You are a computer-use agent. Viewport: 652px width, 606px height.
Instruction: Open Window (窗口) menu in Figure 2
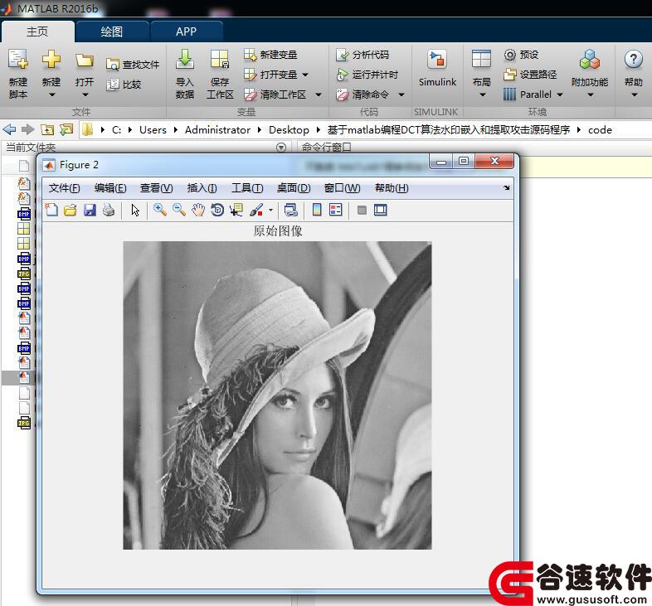pos(343,188)
